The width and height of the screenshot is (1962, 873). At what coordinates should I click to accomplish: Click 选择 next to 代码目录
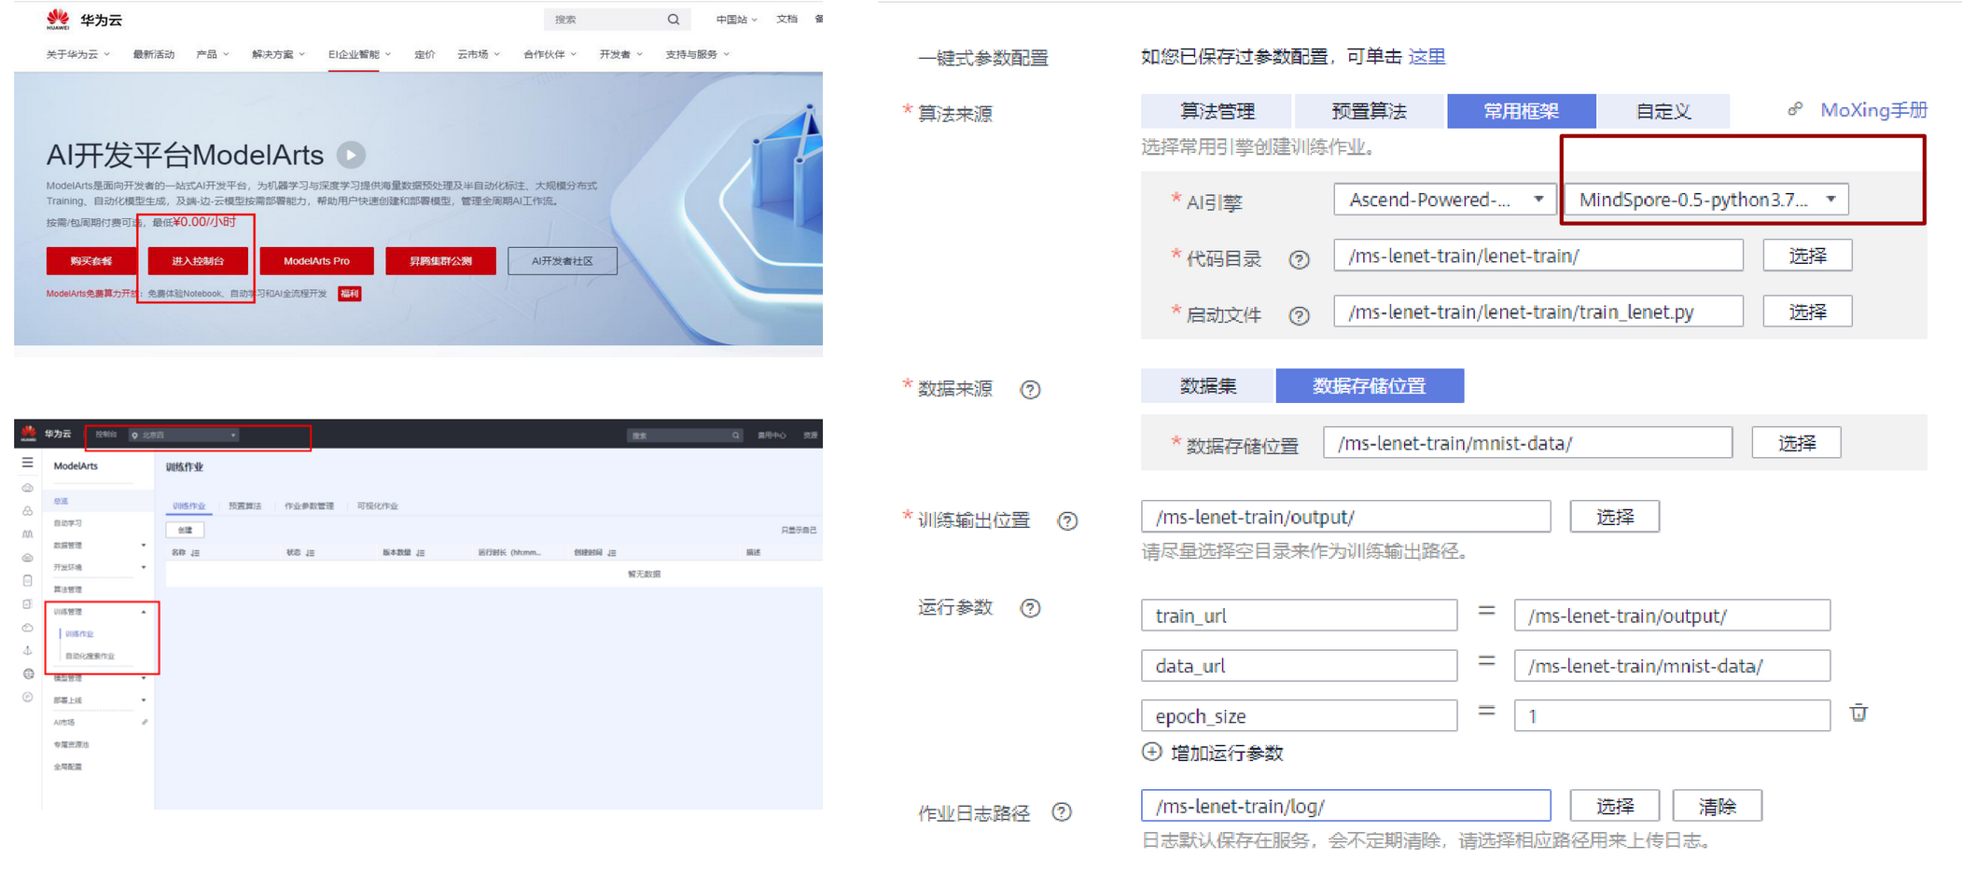pos(1807,256)
